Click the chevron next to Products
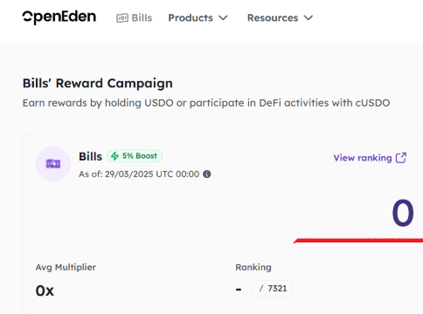 pyautogui.click(x=223, y=18)
